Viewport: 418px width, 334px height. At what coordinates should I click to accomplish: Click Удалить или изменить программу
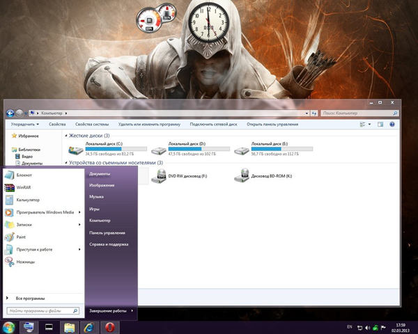point(149,125)
